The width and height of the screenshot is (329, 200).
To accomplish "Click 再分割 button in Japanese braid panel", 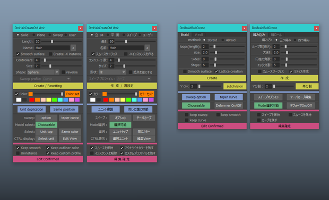I will point(307,86).
